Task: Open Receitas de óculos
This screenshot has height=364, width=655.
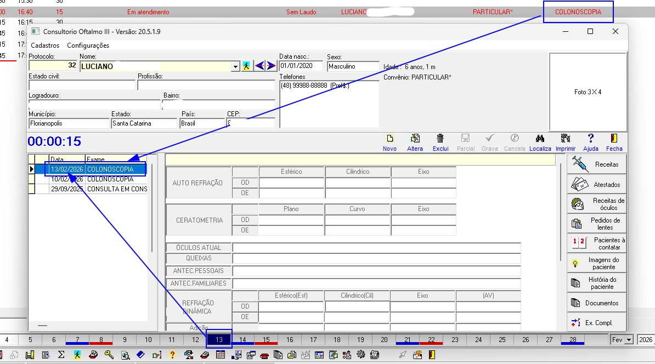Action: [x=596, y=204]
